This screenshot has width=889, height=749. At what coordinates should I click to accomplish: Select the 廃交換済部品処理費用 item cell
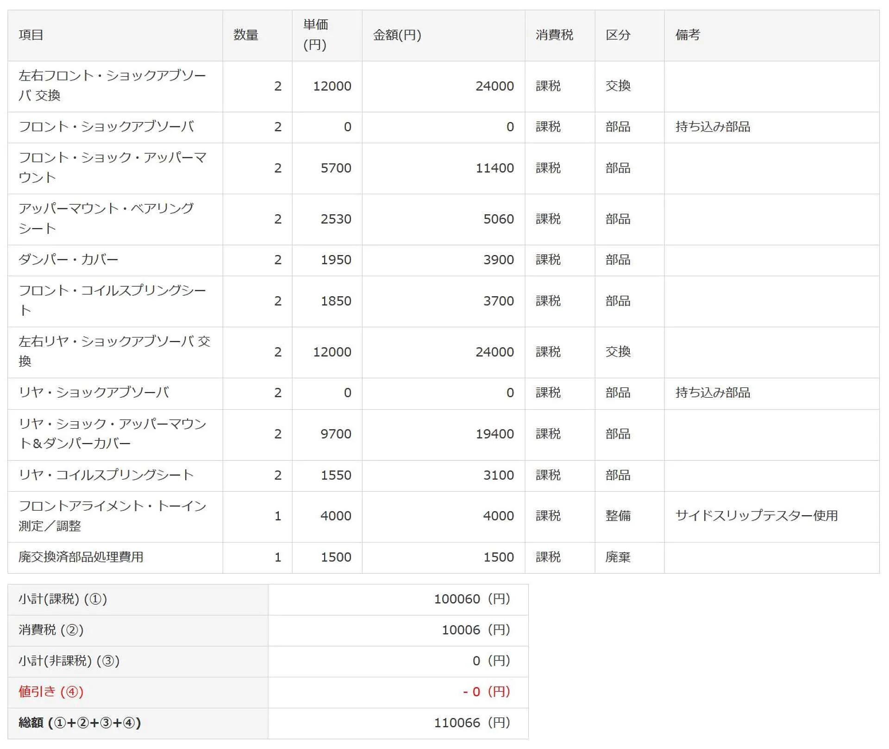pos(81,557)
